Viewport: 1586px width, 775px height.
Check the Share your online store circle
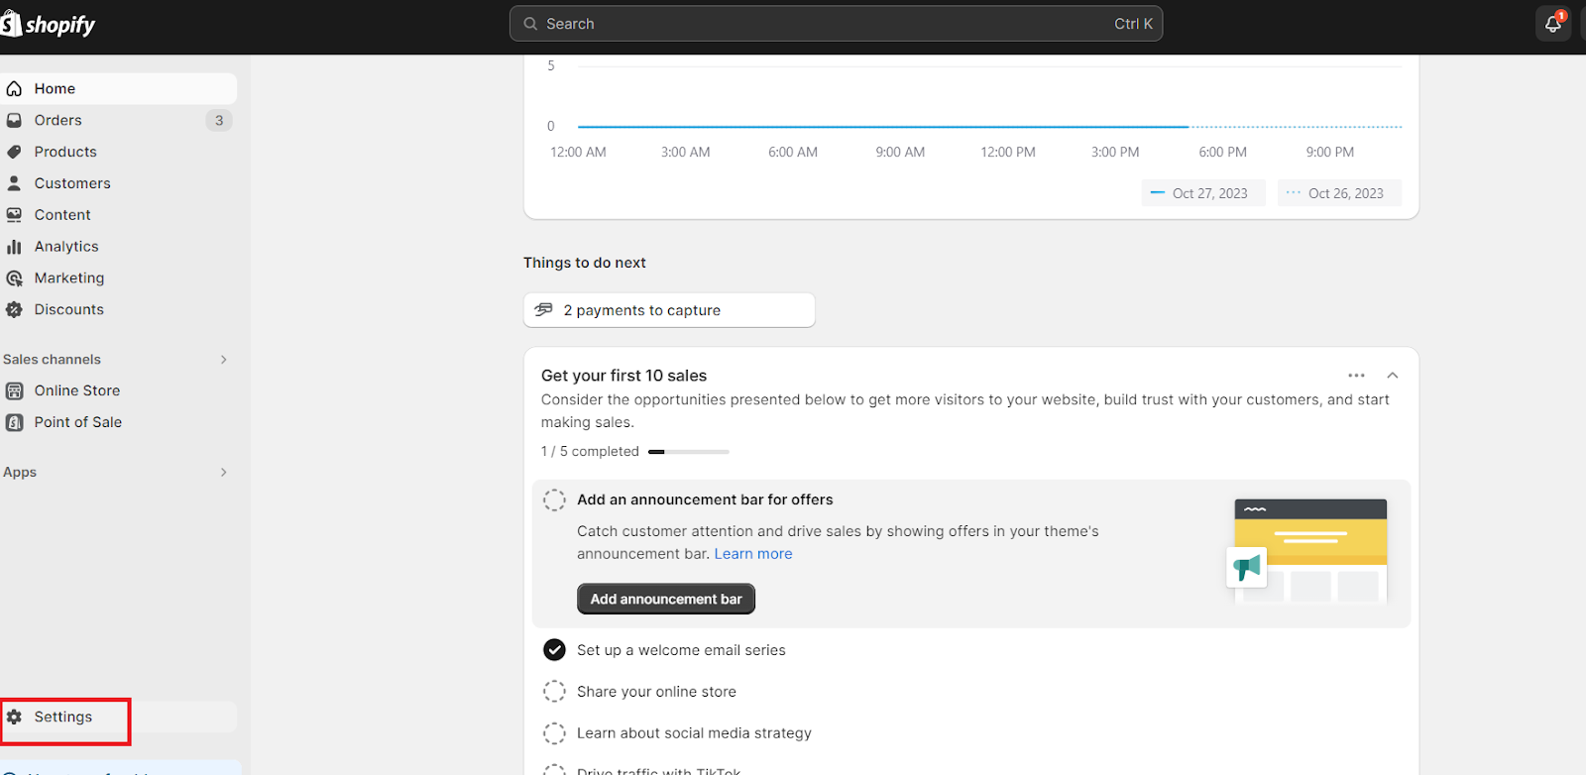[554, 692]
